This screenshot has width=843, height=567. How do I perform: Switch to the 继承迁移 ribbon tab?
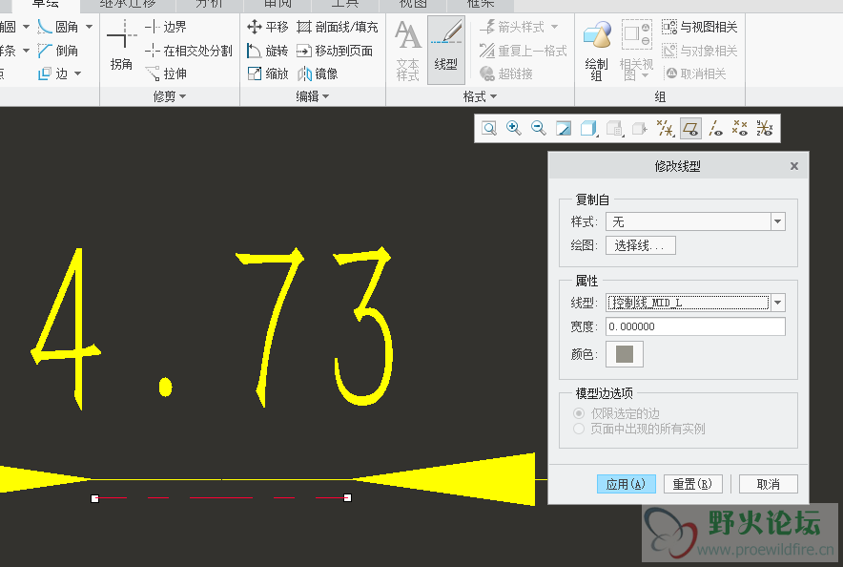click(128, 5)
